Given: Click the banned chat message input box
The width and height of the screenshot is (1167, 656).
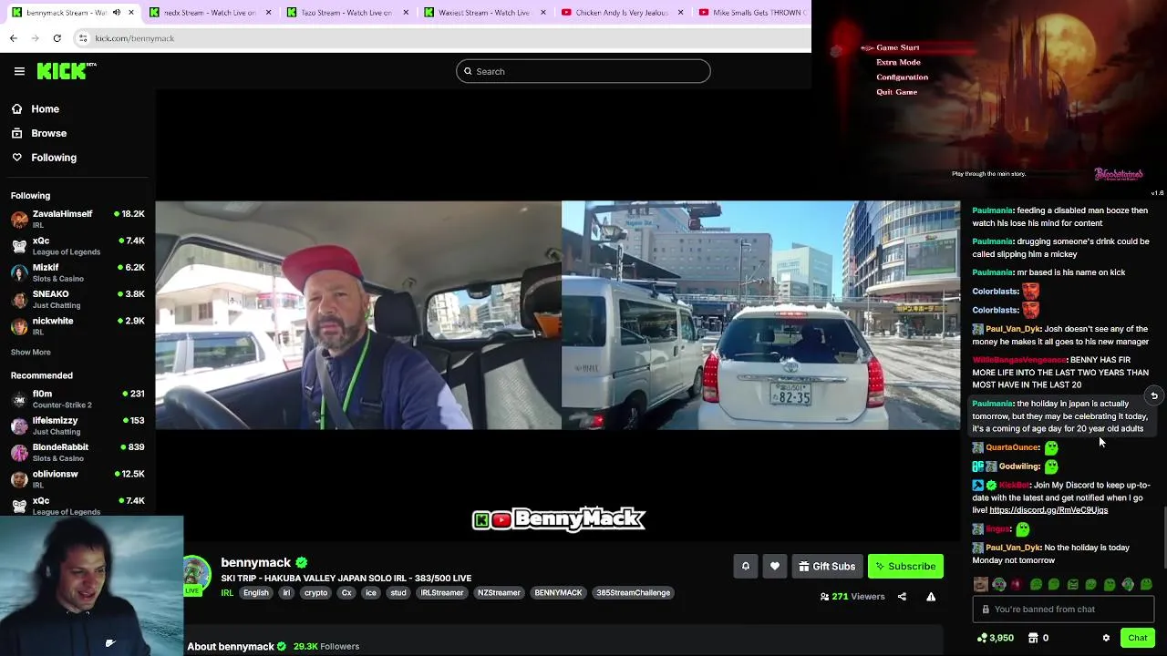Looking at the screenshot, I should [1063, 609].
